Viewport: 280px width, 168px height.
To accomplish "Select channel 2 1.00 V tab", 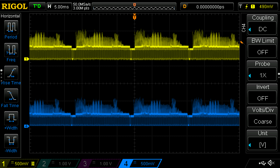I will click(x=59, y=163).
